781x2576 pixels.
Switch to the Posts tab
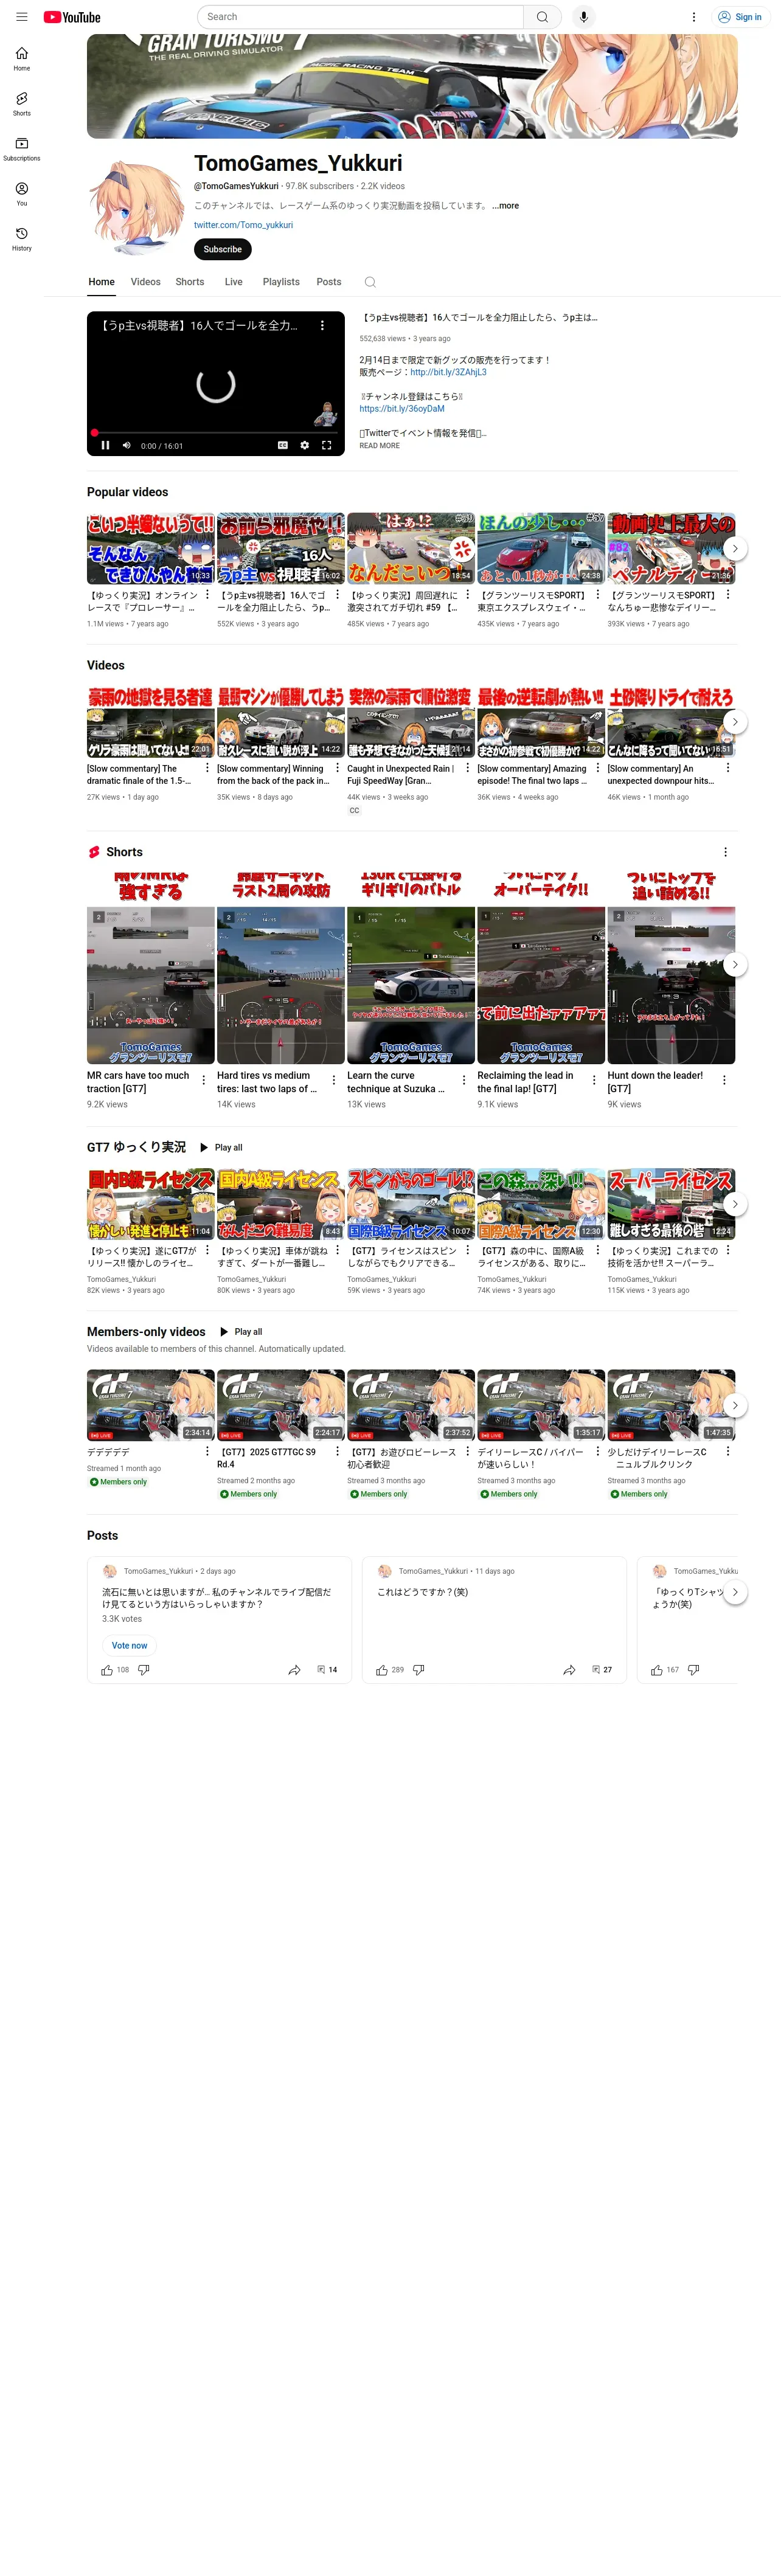[329, 282]
